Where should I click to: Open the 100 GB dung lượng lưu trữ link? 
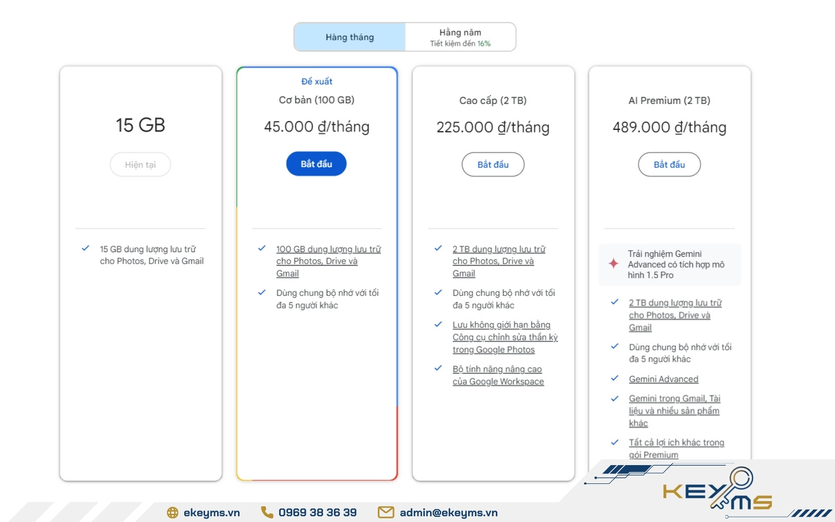click(x=328, y=261)
